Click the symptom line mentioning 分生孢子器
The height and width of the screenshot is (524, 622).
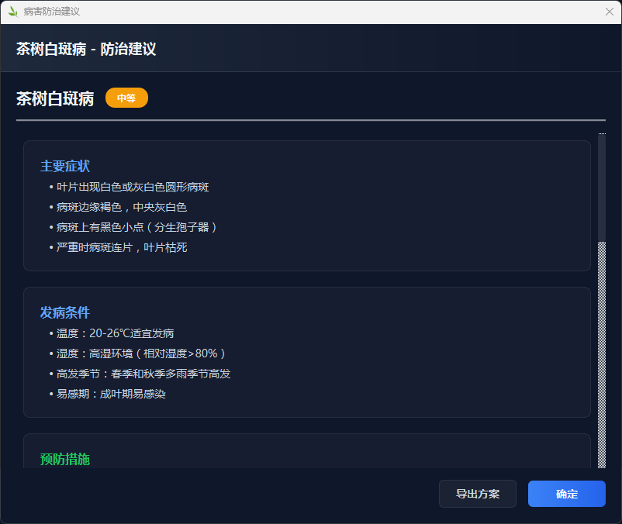click(136, 228)
